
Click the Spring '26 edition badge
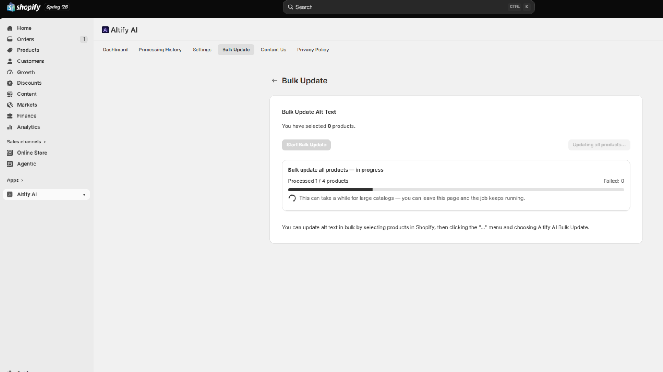57,7
